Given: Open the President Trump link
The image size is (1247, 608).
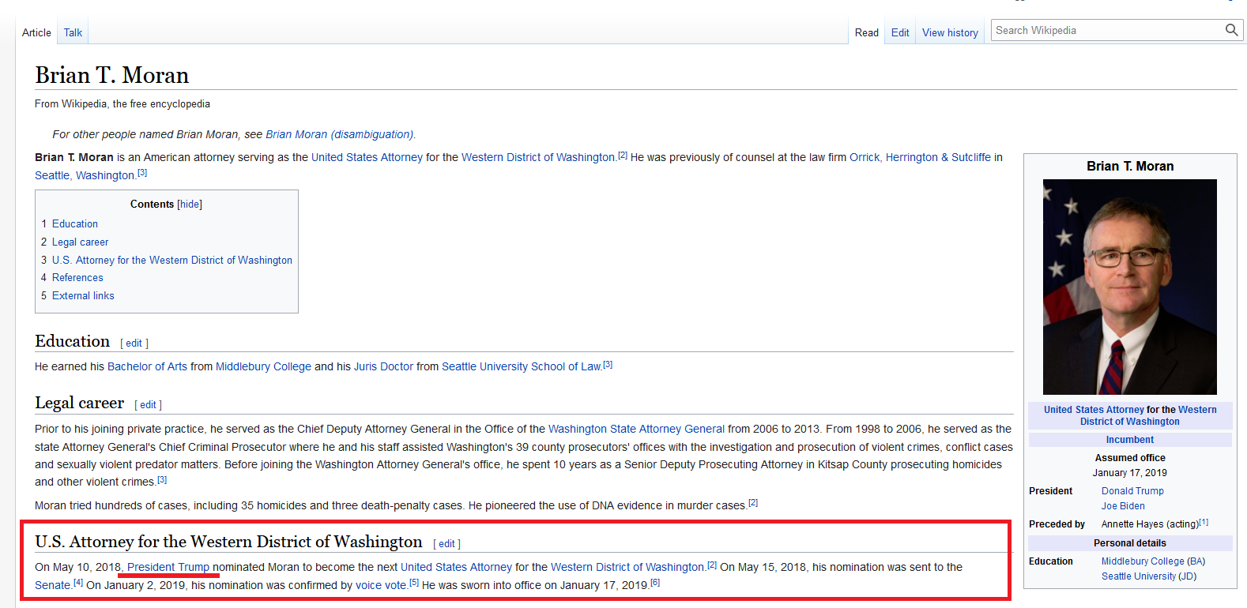Looking at the screenshot, I should tap(168, 567).
